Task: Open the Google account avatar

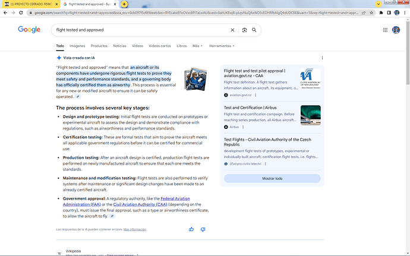Action: 396,30
